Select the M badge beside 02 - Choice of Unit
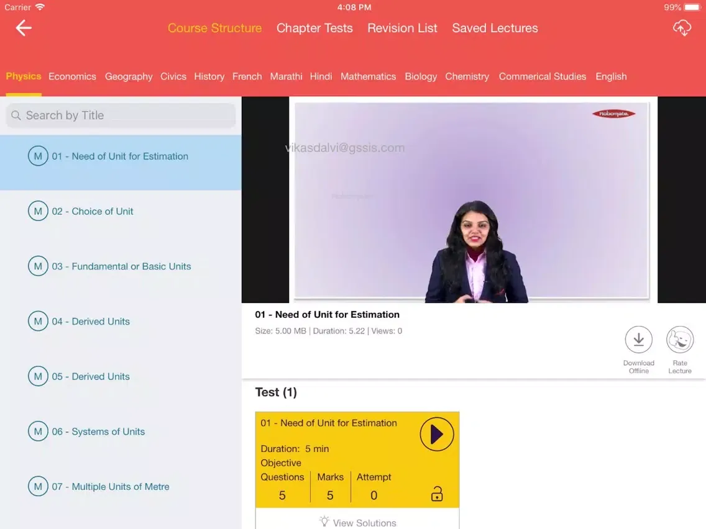This screenshot has height=529, width=706. coord(38,211)
